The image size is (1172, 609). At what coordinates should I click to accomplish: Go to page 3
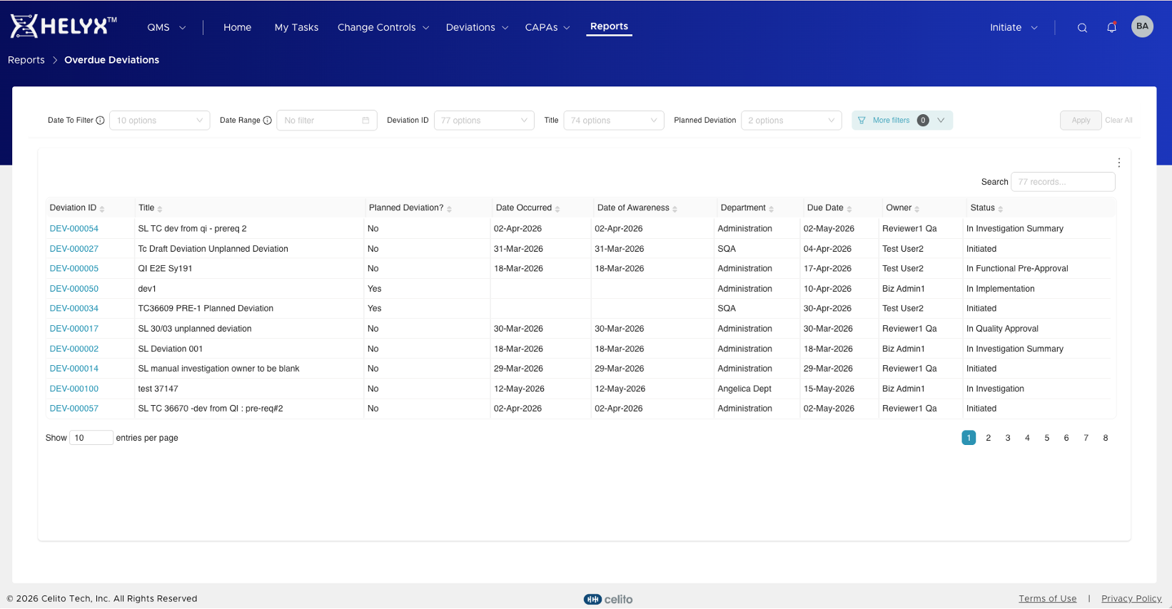click(1008, 438)
